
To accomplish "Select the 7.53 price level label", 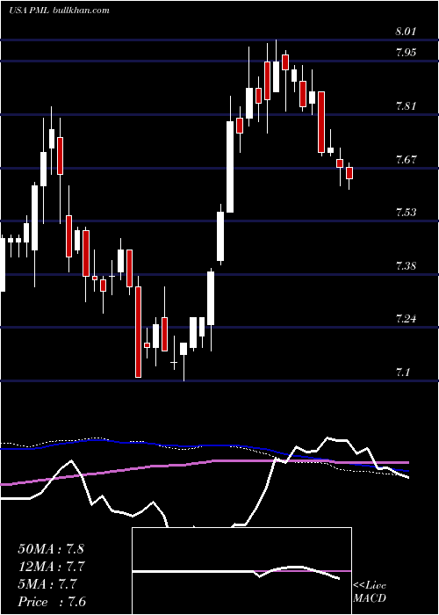I will (406, 213).
